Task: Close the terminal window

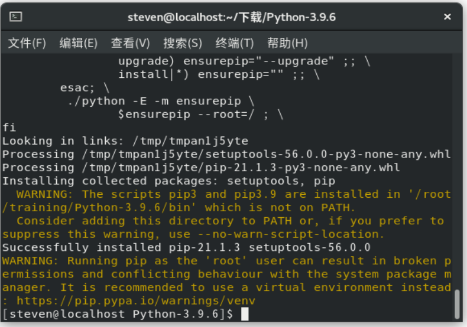Action: coord(447,17)
